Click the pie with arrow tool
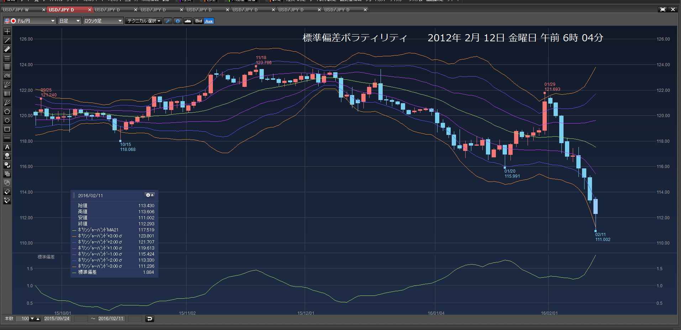This screenshot has width=681, height=330. tap(7, 165)
